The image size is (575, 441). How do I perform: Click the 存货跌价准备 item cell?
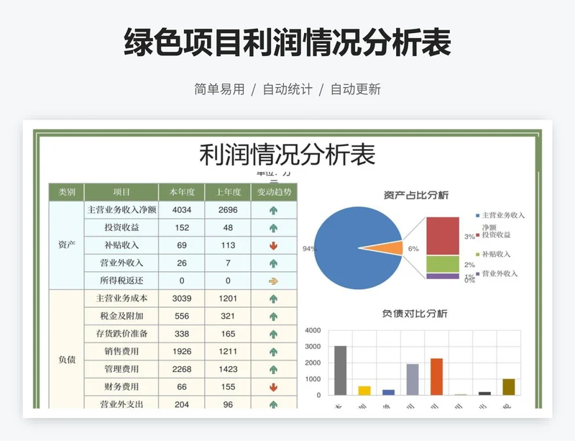coord(121,334)
